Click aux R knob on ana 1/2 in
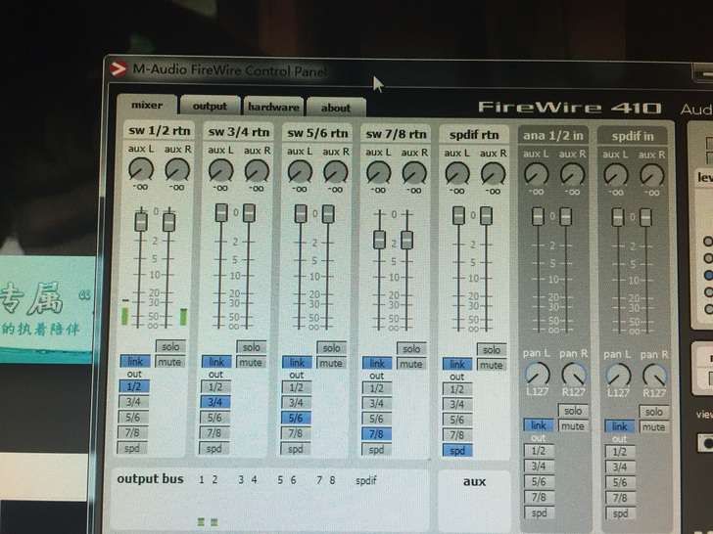This screenshot has width=713, height=534. coord(572,175)
